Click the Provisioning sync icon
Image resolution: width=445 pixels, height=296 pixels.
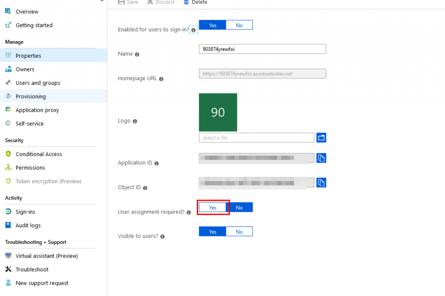pos(8,96)
